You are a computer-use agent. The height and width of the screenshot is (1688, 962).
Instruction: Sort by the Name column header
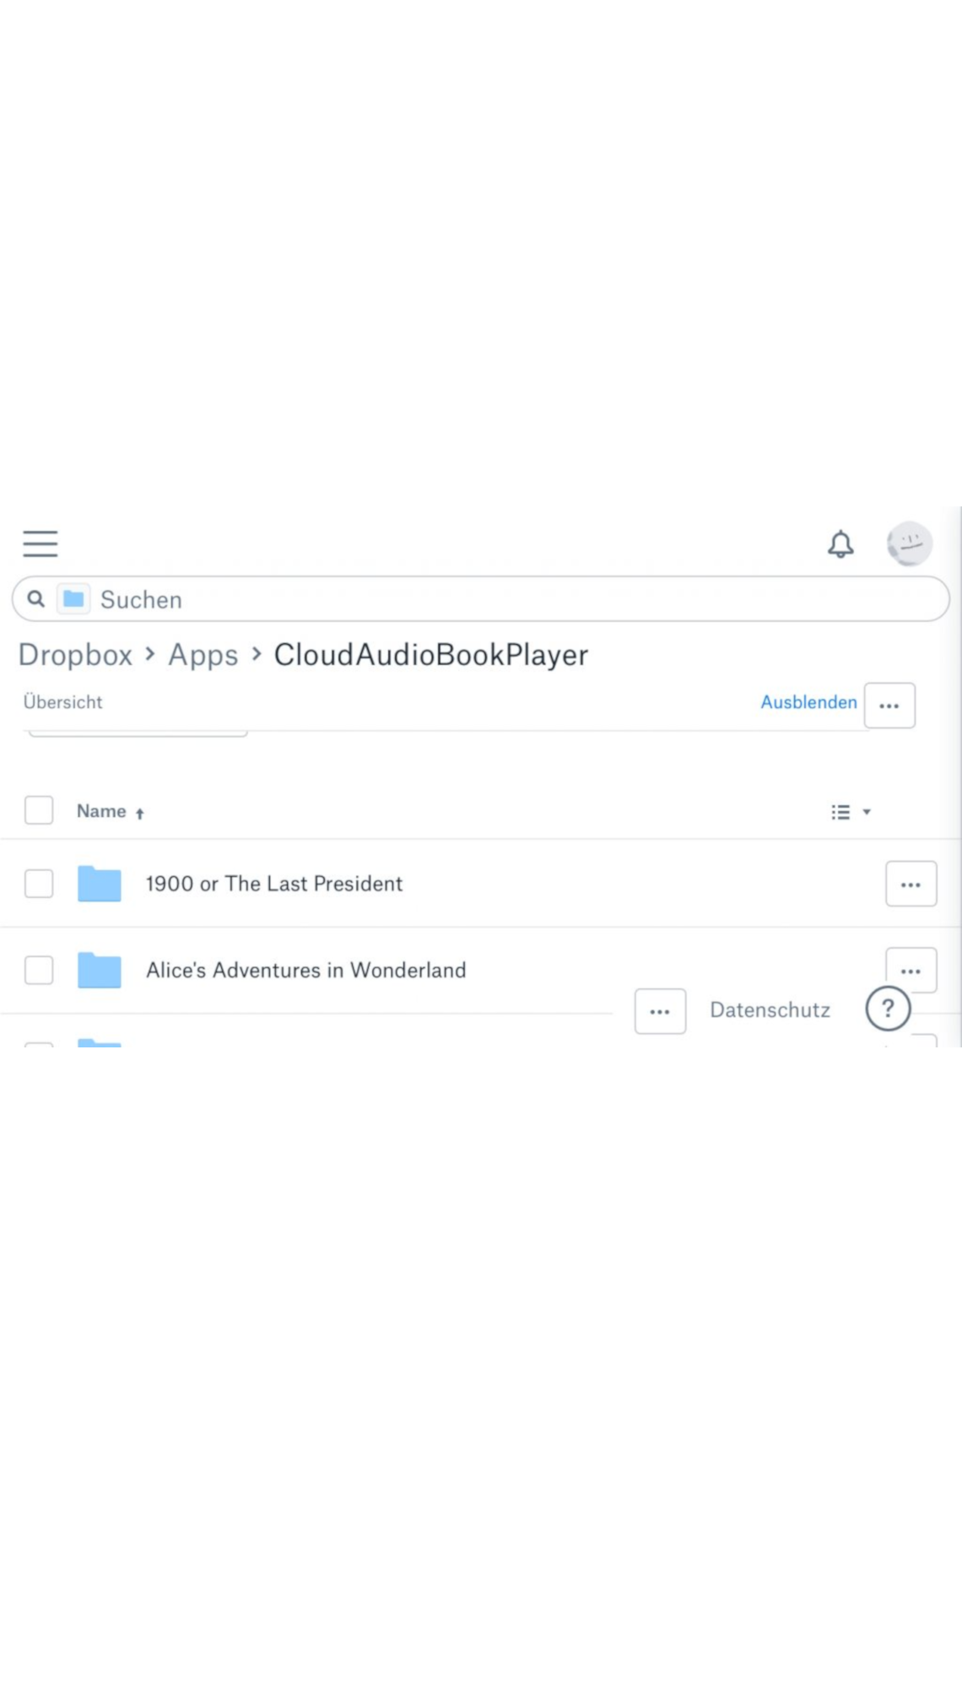[102, 811]
